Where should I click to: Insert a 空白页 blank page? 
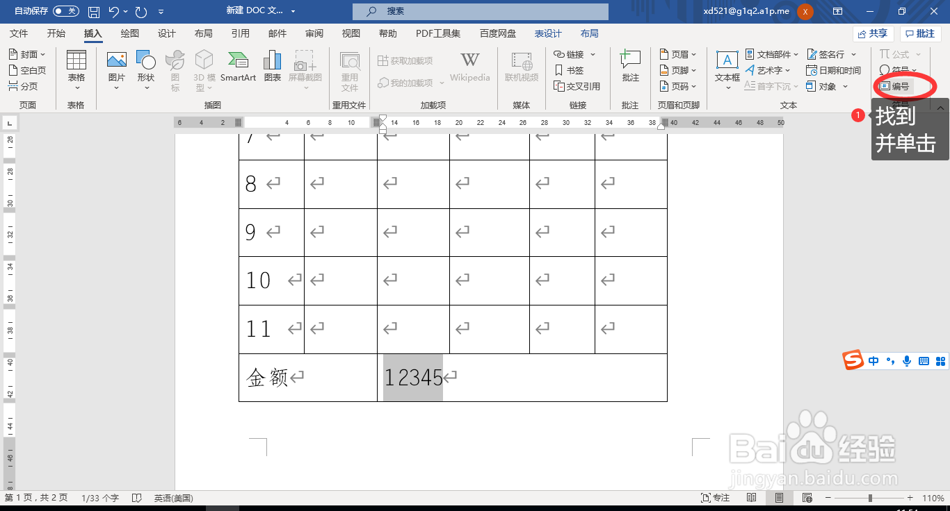click(x=28, y=70)
